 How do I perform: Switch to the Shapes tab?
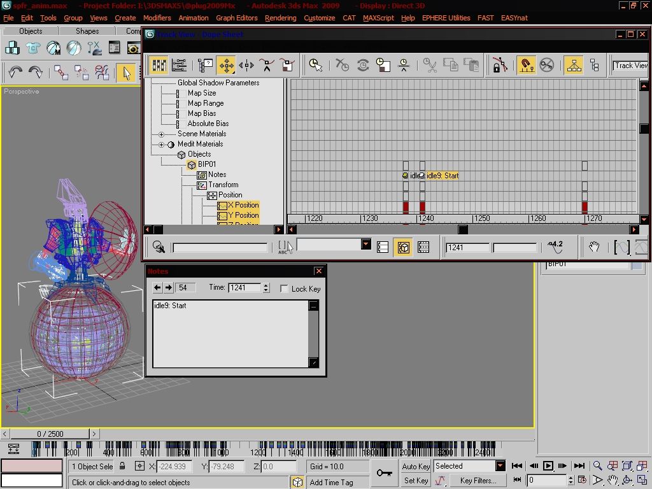(87, 31)
